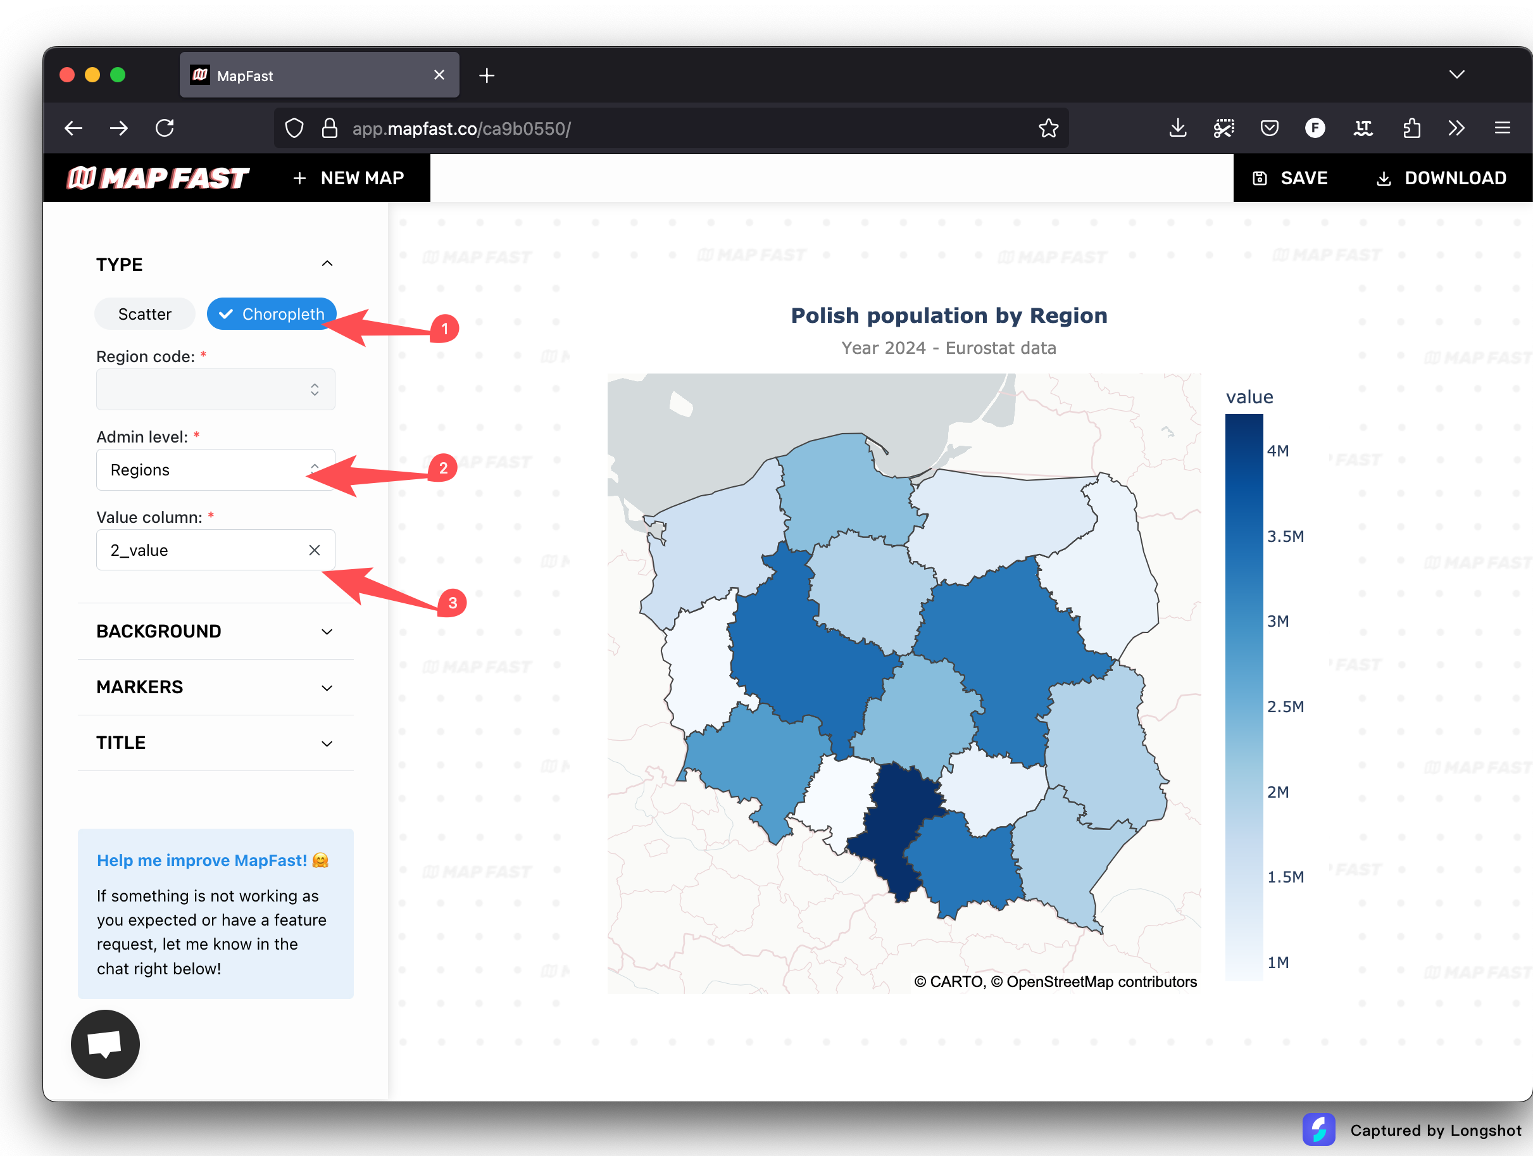Click the macOS green fullscreen button
The image size is (1533, 1156).
click(x=118, y=75)
